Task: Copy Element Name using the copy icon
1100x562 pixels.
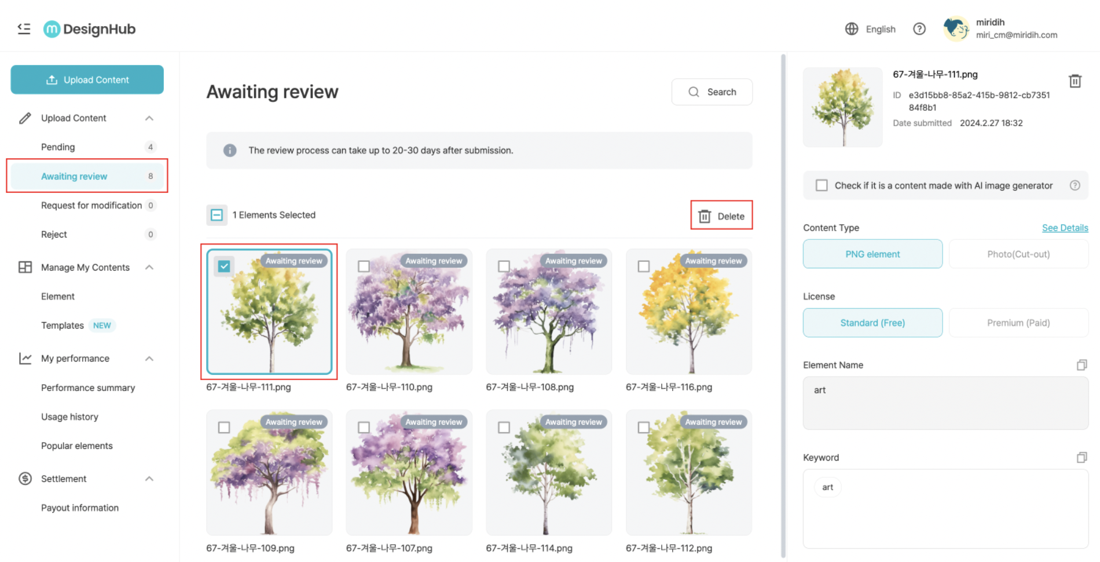Action: point(1081,365)
